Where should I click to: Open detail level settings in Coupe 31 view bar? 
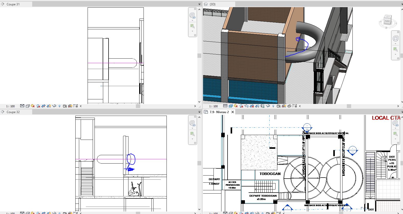point(22,106)
